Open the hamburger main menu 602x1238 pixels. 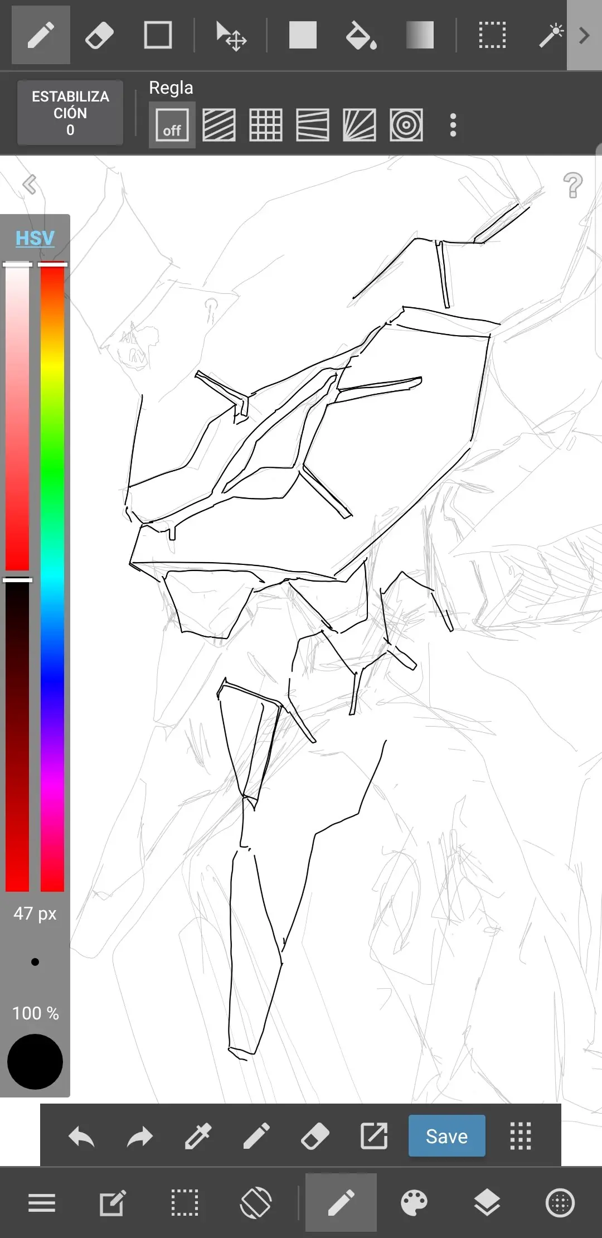pos(42,1203)
